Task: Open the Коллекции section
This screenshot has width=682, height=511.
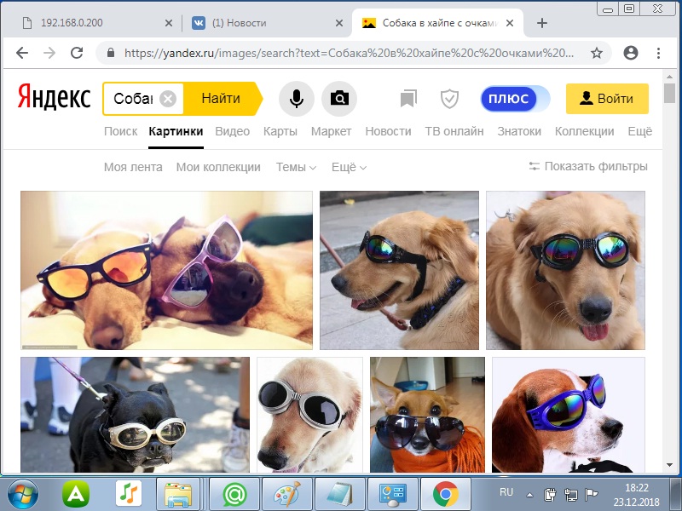Action: point(584,131)
